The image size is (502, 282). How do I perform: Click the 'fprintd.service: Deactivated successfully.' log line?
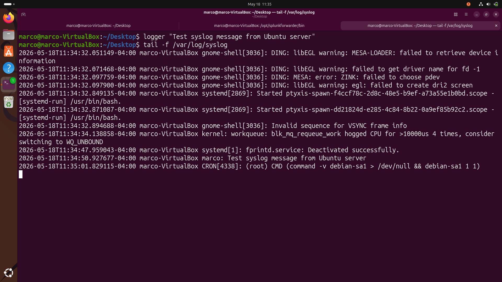click(x=209, y=150)
